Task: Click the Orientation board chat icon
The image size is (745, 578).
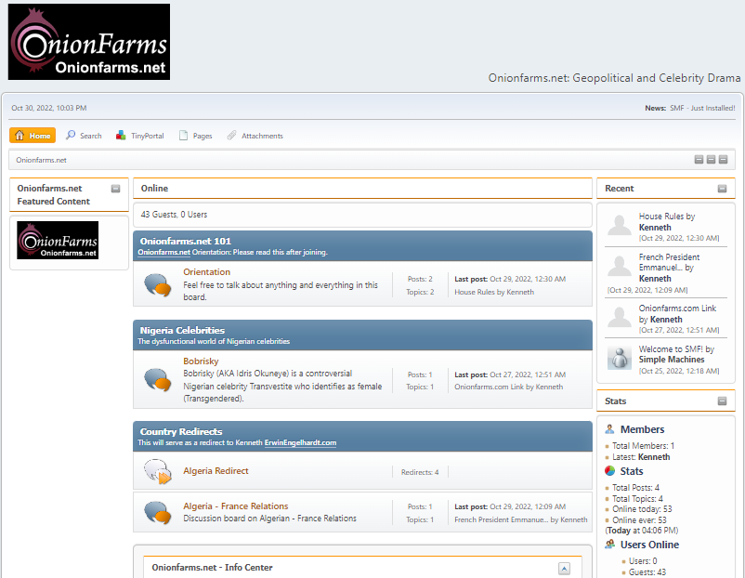Action: coord(158,284)
